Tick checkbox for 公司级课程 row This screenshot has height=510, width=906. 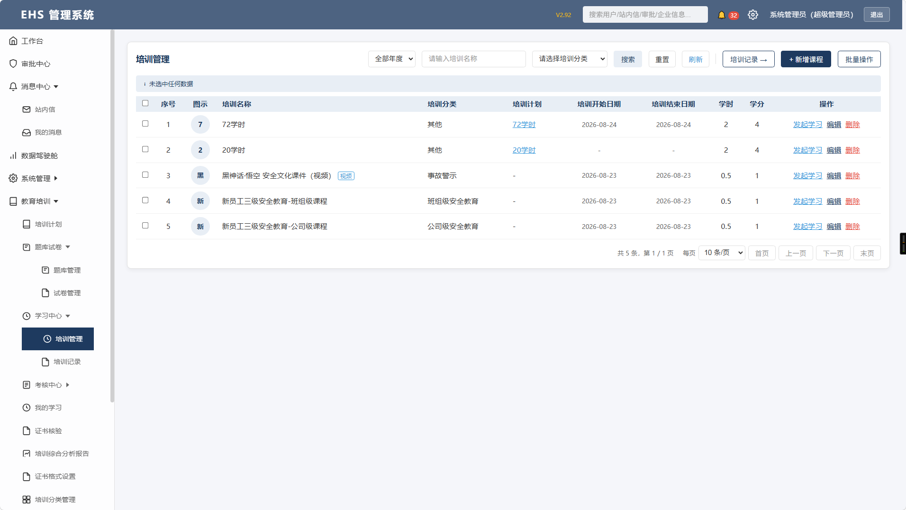(x=145, y=226)
